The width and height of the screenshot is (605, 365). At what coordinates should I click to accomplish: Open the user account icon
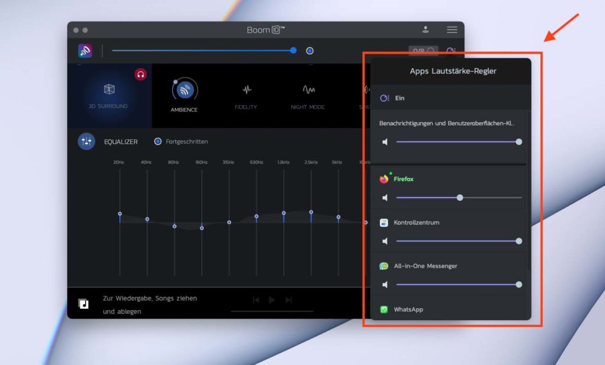(426, 28)
